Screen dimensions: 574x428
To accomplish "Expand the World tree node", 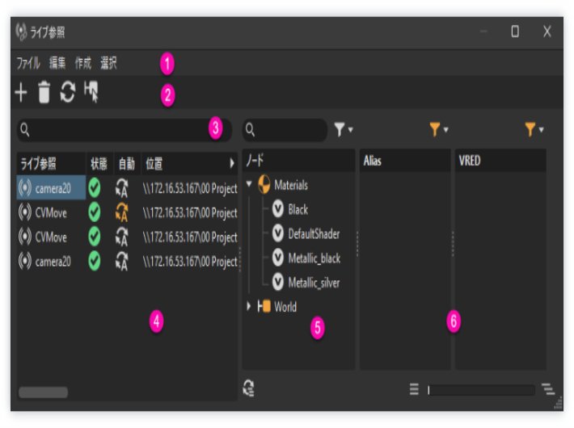I will click(x=249, y=306).
